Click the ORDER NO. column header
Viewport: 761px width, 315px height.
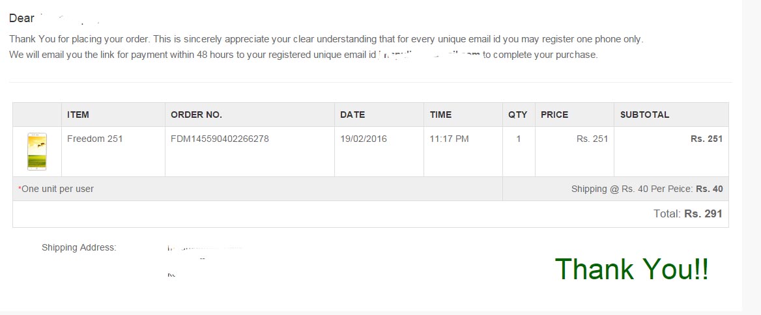(196, 115)
